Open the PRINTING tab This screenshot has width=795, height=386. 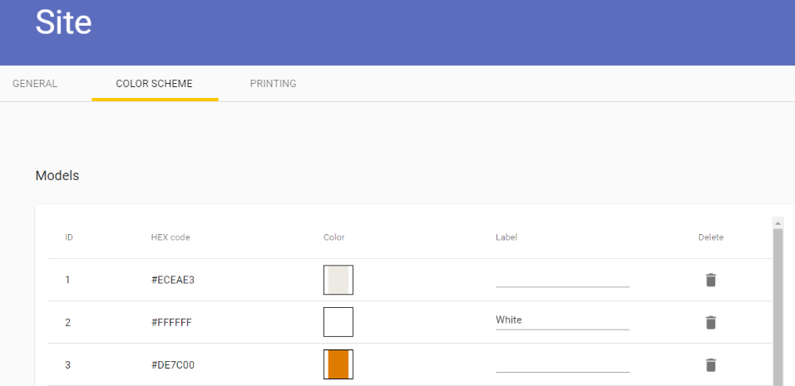click(x=274, y=84)
